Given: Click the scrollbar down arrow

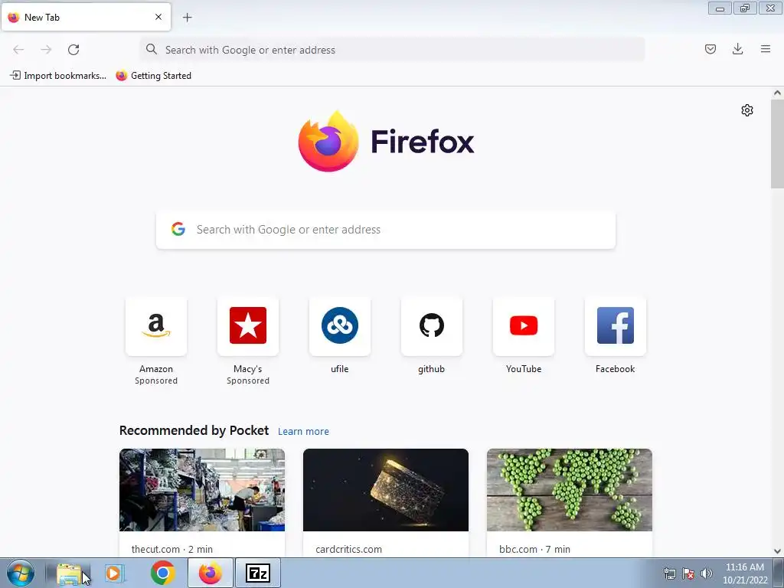Looking at the screenshot, I should [777, 551].
